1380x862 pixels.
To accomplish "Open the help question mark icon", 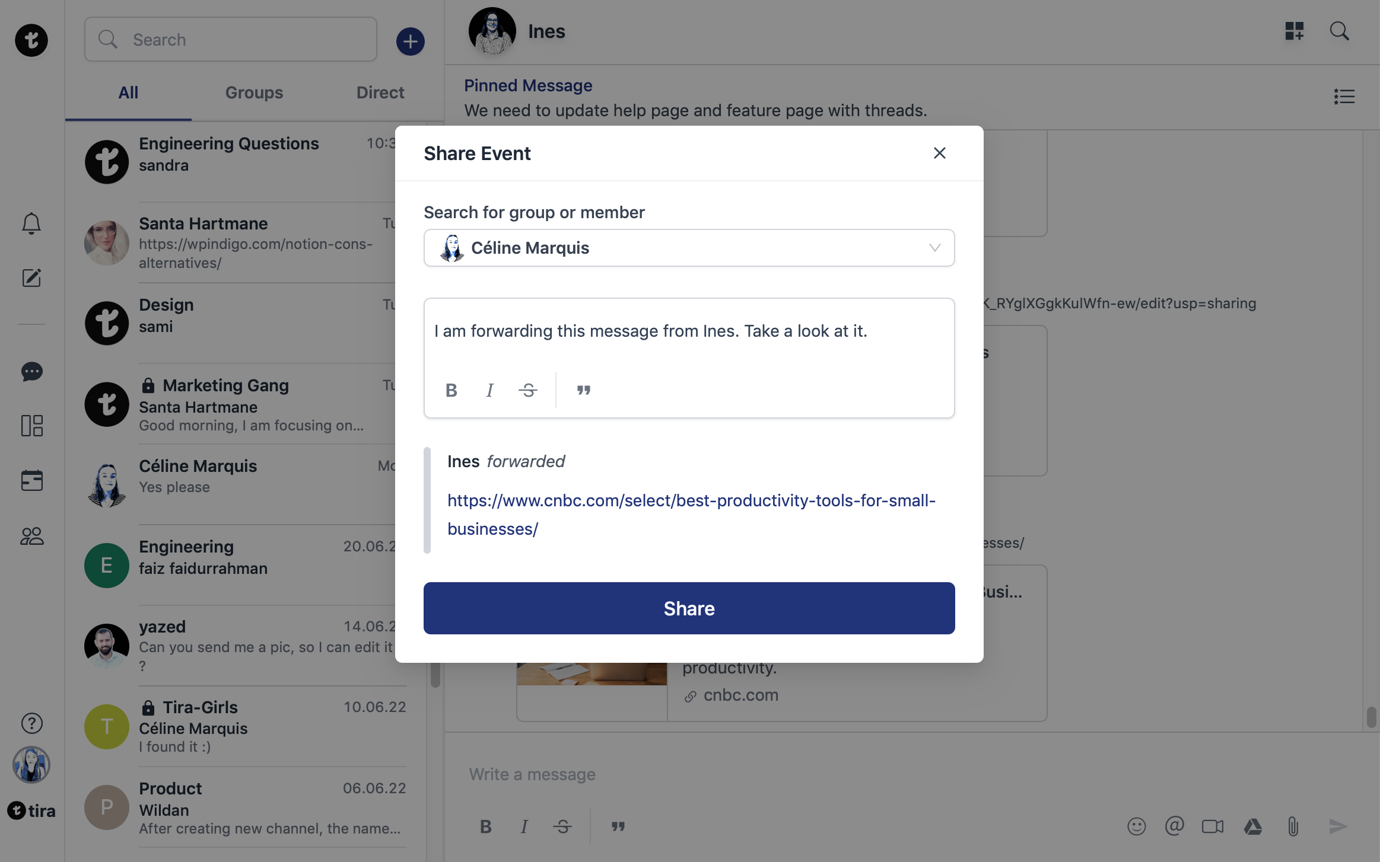I will pyautogui.click(x=31, y=723).
